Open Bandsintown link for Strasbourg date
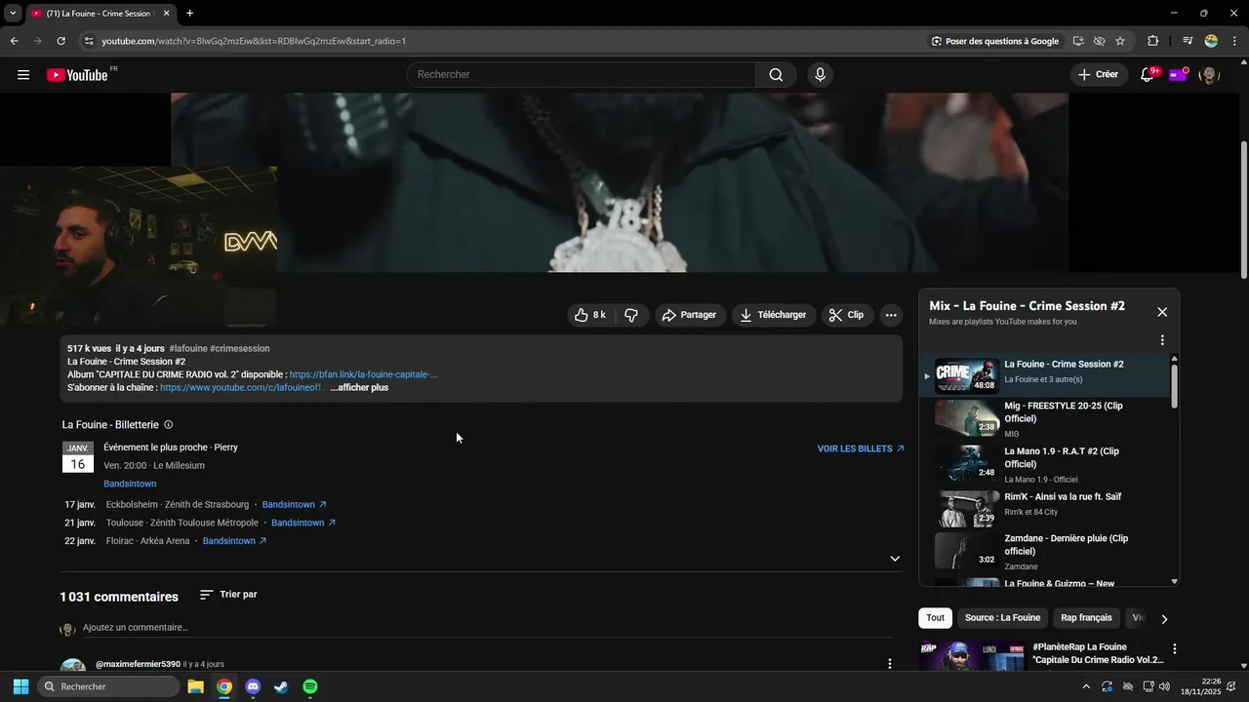The image size is (1249, 702). click(x=294, y=505)
